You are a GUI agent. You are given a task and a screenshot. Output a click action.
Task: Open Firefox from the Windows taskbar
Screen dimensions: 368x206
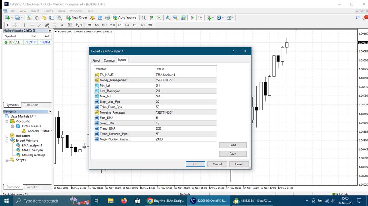(x=123, y=201)
